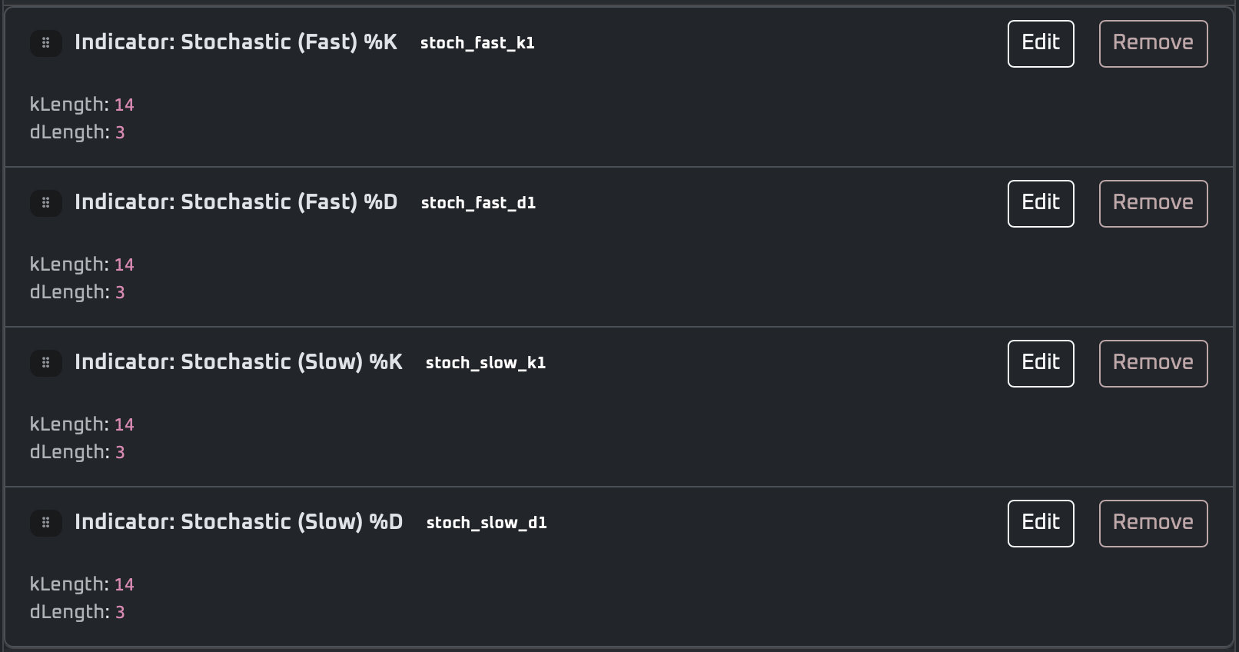Select the Indicator: Stochastic (Slow) %D title
1239x652 pixels.
click(238, 522)
